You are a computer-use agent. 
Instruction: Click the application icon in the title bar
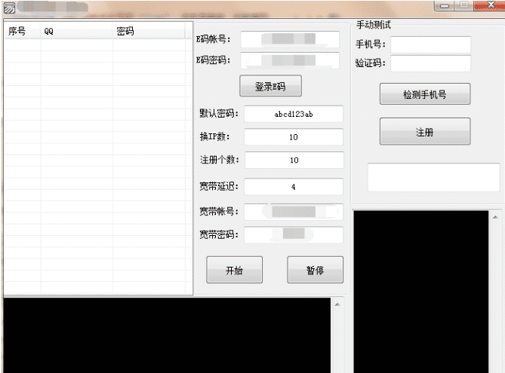tap(10, 10)
